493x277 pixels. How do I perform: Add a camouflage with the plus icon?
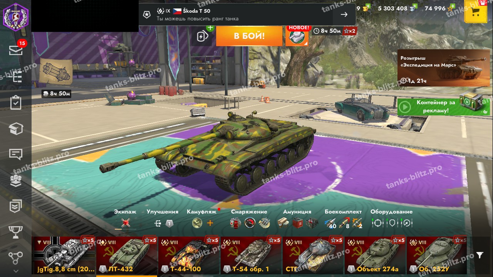(210, 223)
